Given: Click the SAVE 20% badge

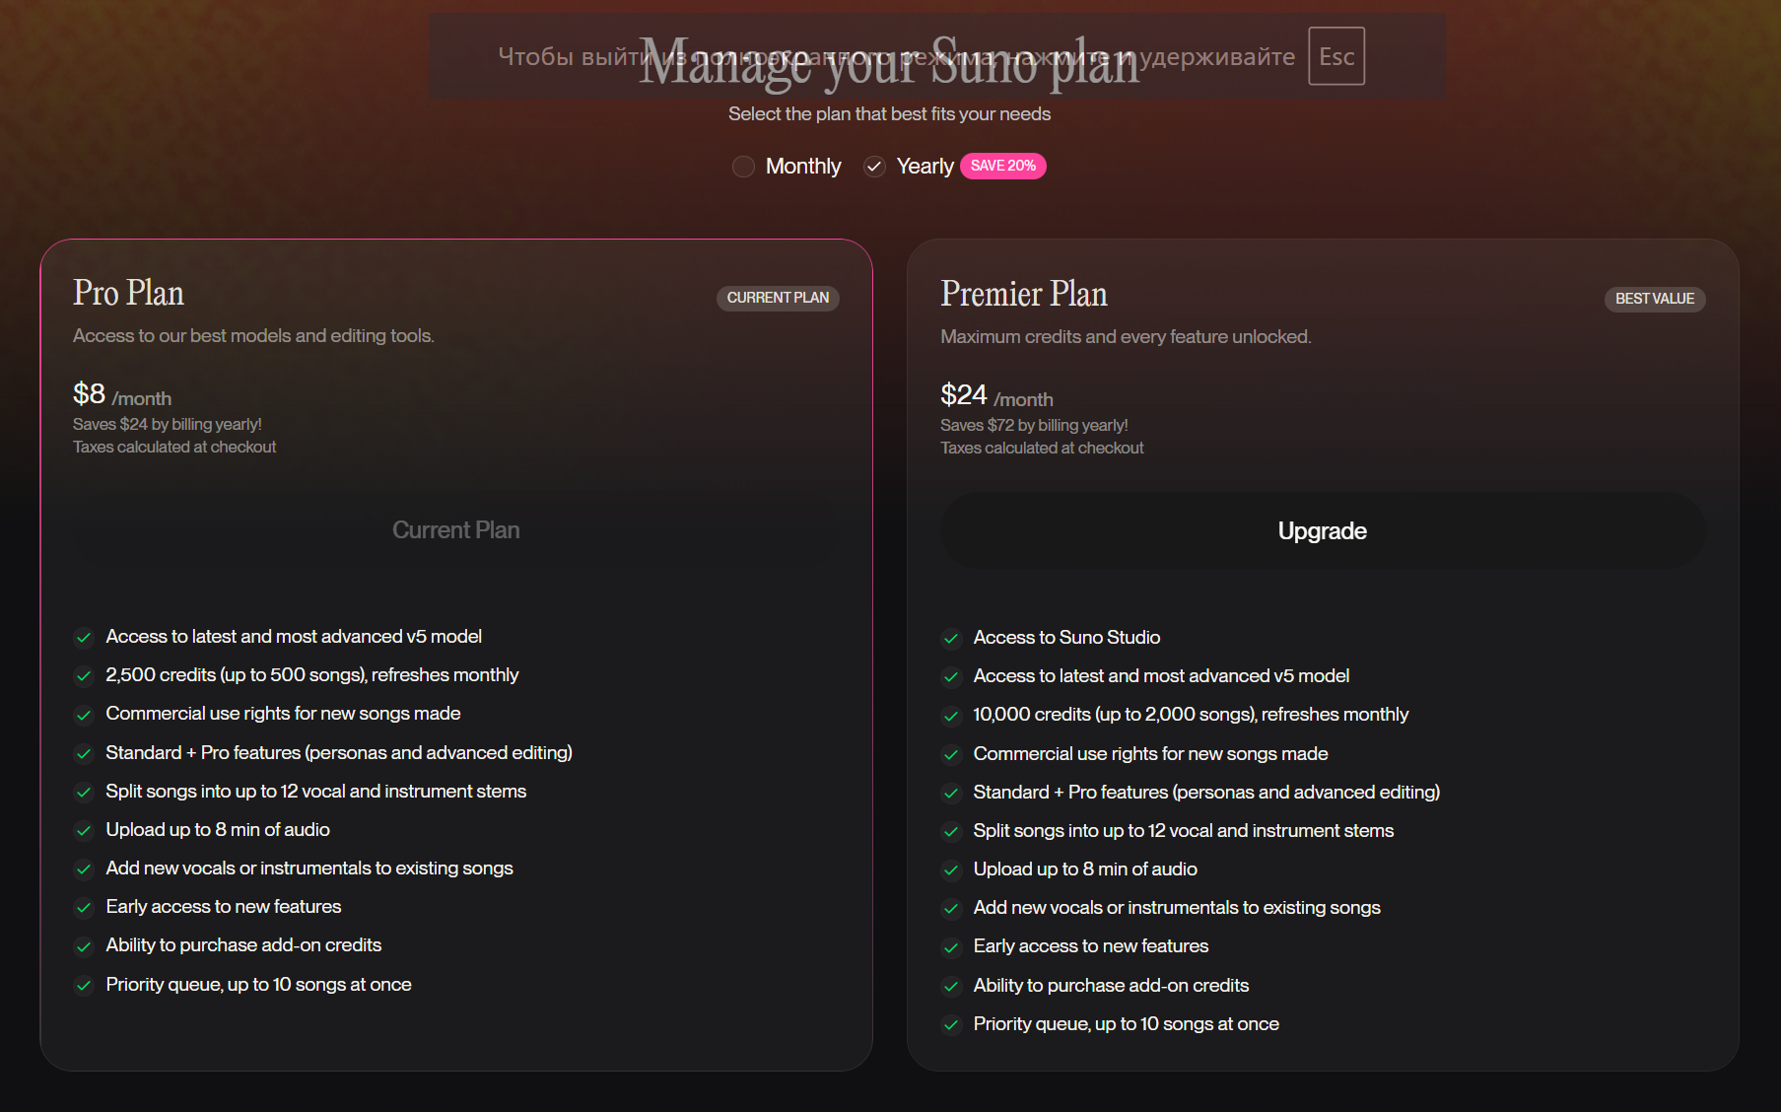Looking at the screenshot, I should [x=1002, y=166].
